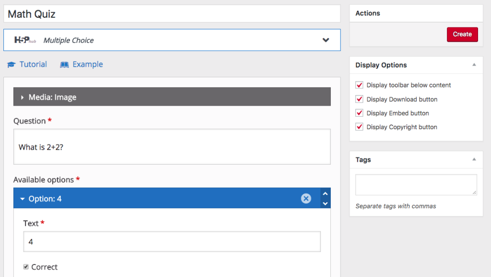This screenshot has height=277, width=491.
Task: Remove Option: 4 with the X icon
Action: [306, 198]
